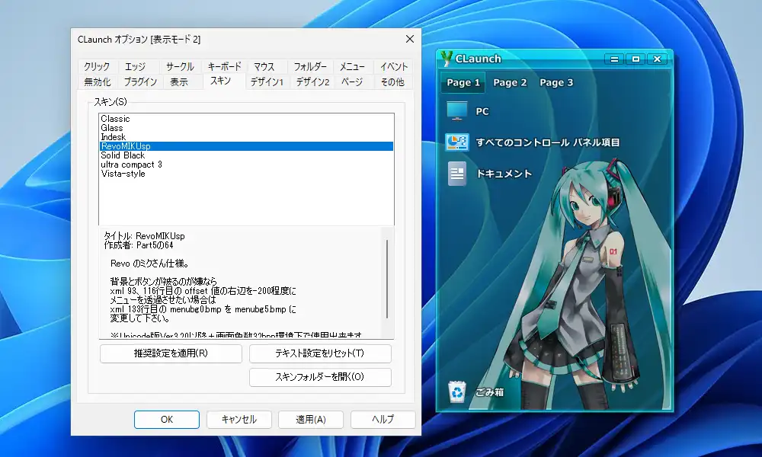Viewport: 762px width, 457px height.
Task: Click 推奨設定を適用(R) button
Action: pyautogui.click(x=171, y=353)
